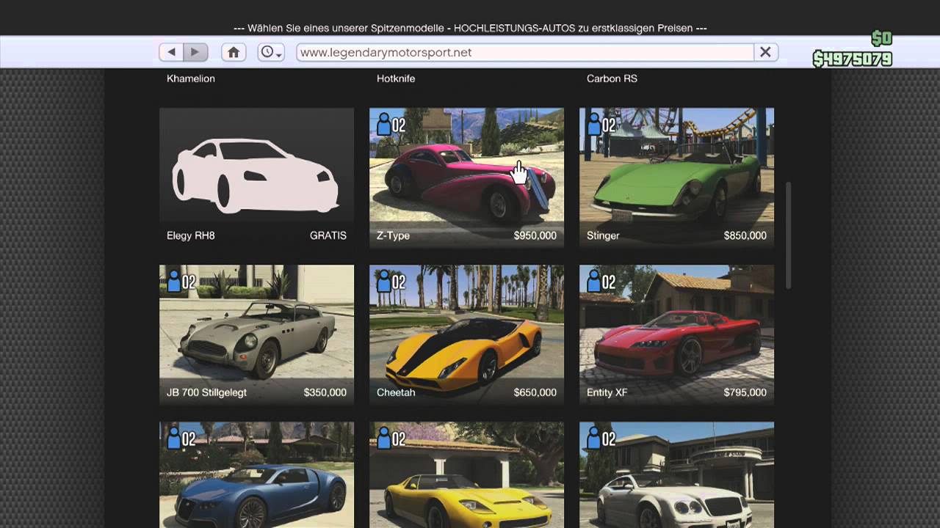Image resolution: width=940 pixels, height=528 pixels.
Task: Click the $650,000 price
Action: click(x=535, y=392)
